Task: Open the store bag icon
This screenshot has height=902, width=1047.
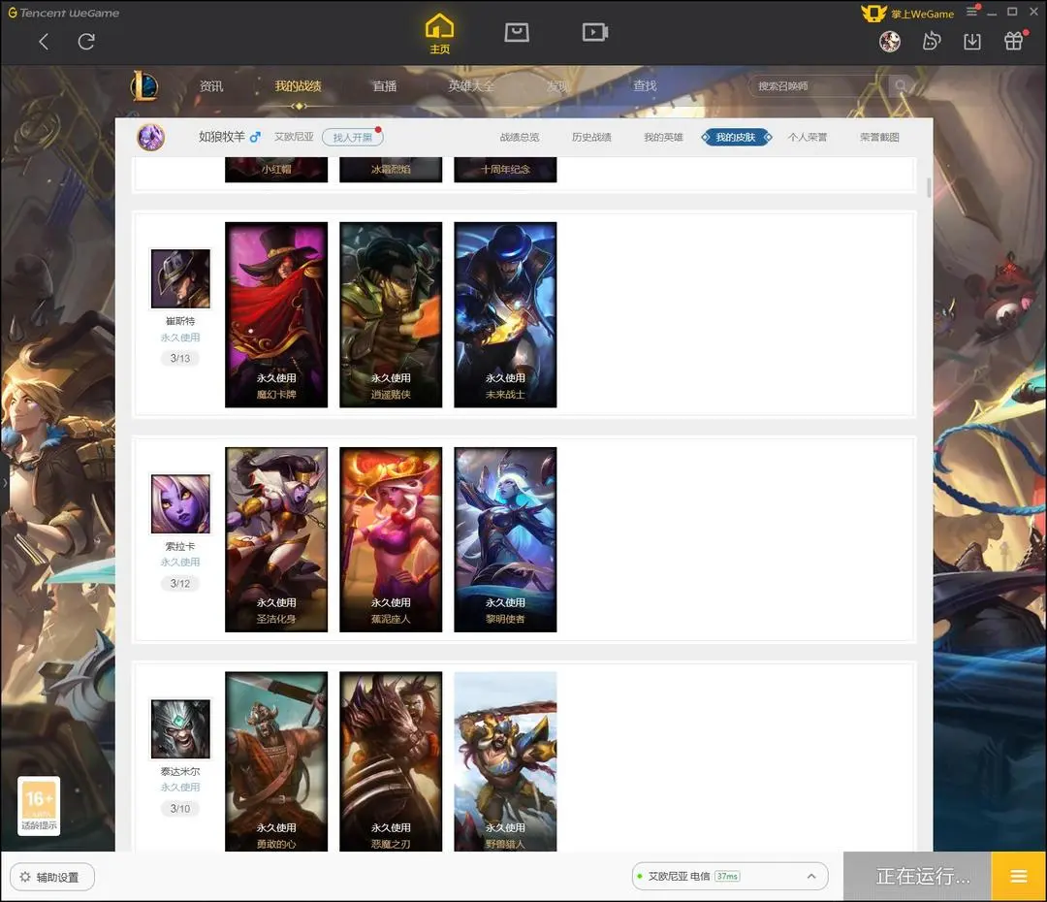Action: pos(516,32)
